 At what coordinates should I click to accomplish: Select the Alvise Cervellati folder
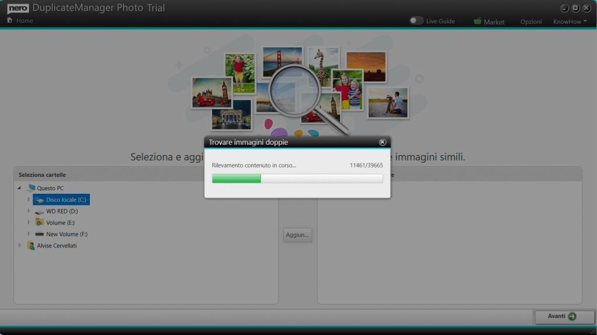click(x=57, y=246)
